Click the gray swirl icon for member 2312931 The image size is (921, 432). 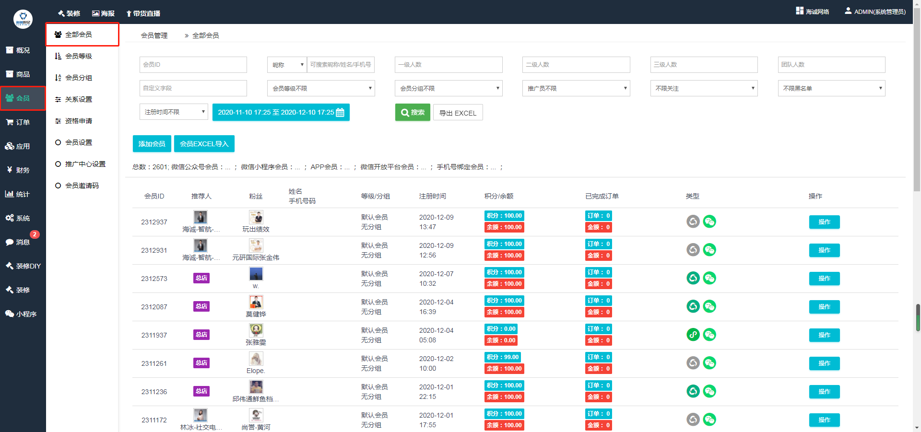tap(693, 250)
